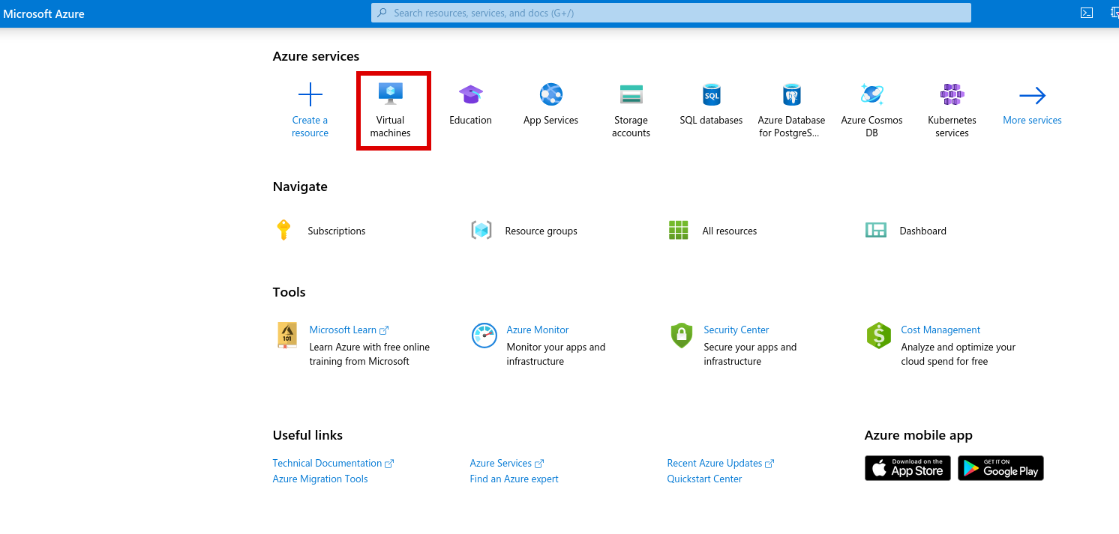Open the Azure Monitor link

538,330
